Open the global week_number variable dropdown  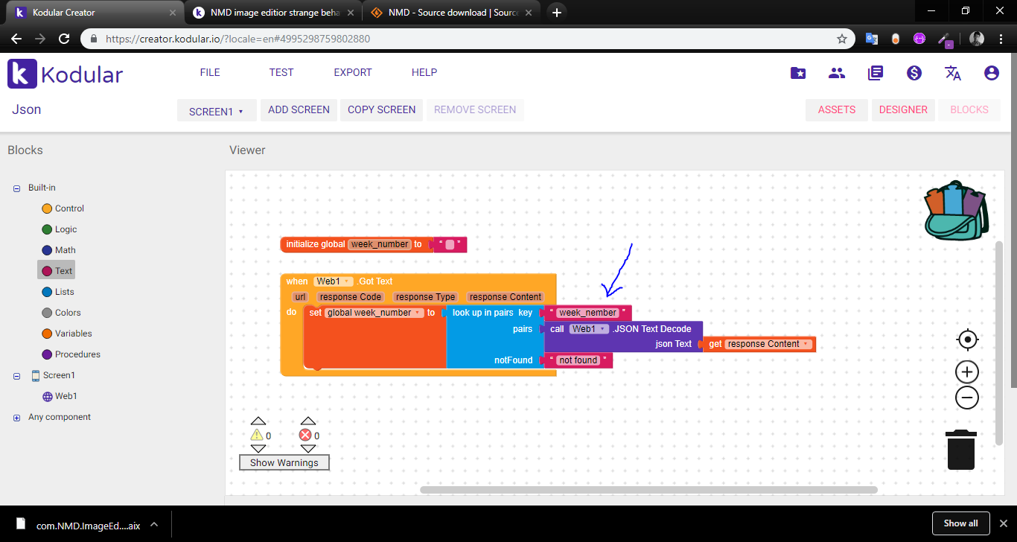374,313
